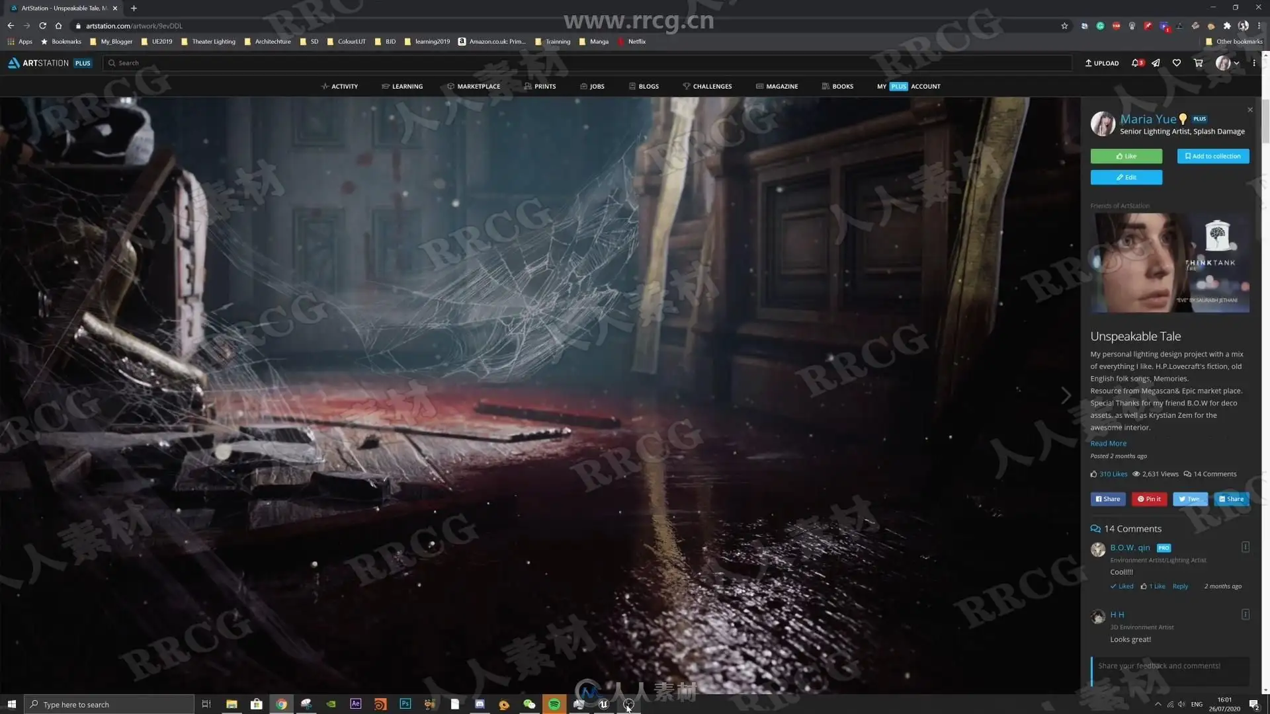Open options menu on B.O.W. qin's comment

[x=1245, y=547]
